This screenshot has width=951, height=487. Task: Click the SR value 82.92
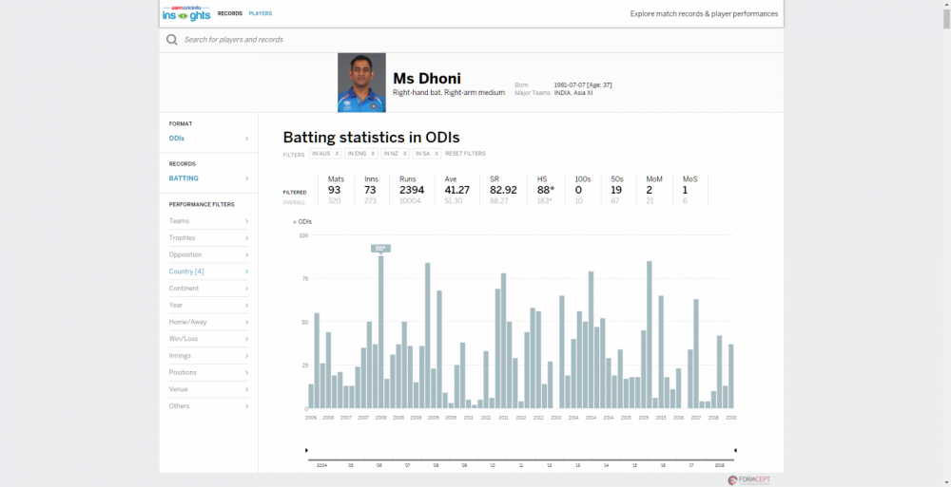point(503,190)
